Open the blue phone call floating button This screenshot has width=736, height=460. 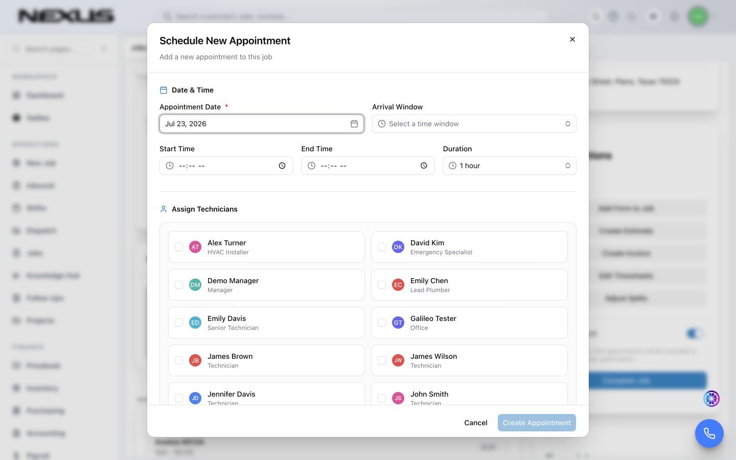(709, 433)
